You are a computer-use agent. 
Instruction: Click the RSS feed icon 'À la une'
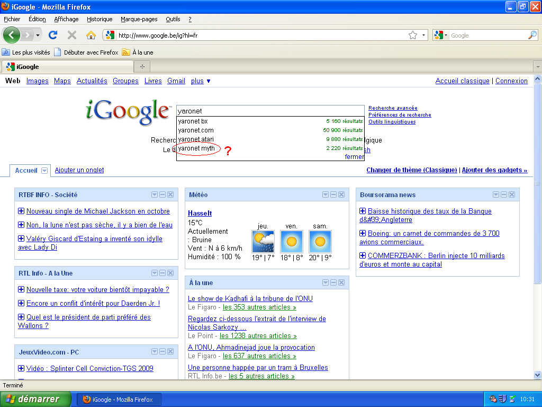click(126, 52)
